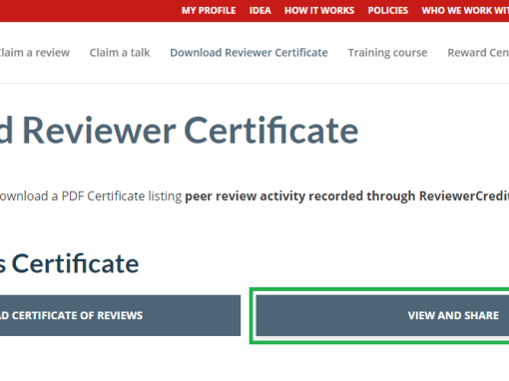Click the word Certificate in the main page title
Screen dimensions: 509x381
[271, 131]
